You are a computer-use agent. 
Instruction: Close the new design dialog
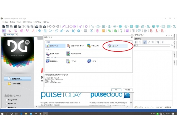tap(132, 37)
